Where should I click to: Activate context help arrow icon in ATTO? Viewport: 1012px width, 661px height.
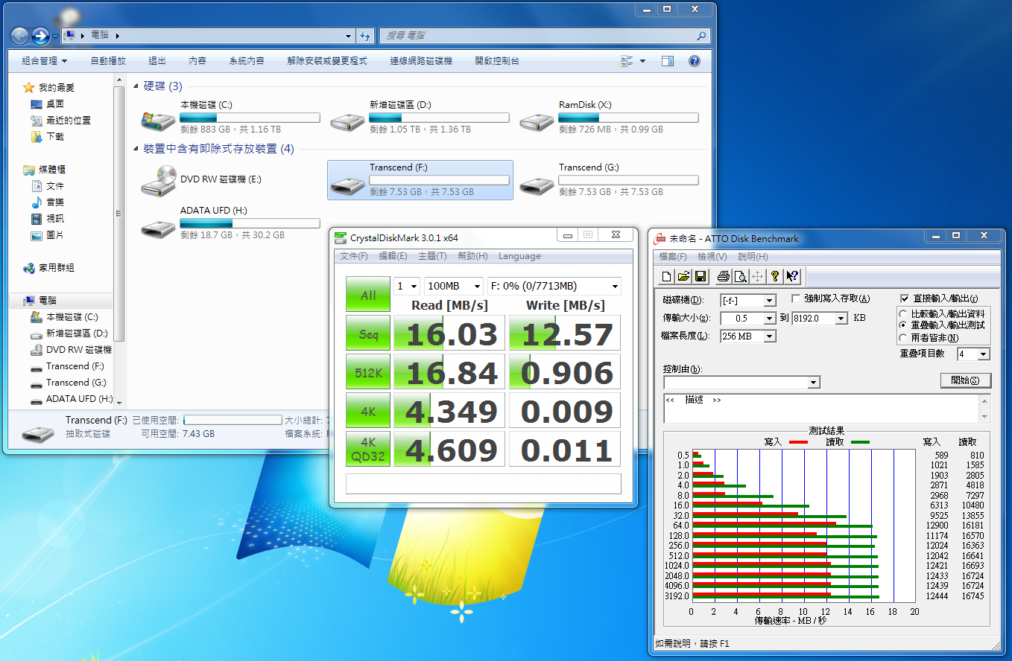(x=793, y=276)
